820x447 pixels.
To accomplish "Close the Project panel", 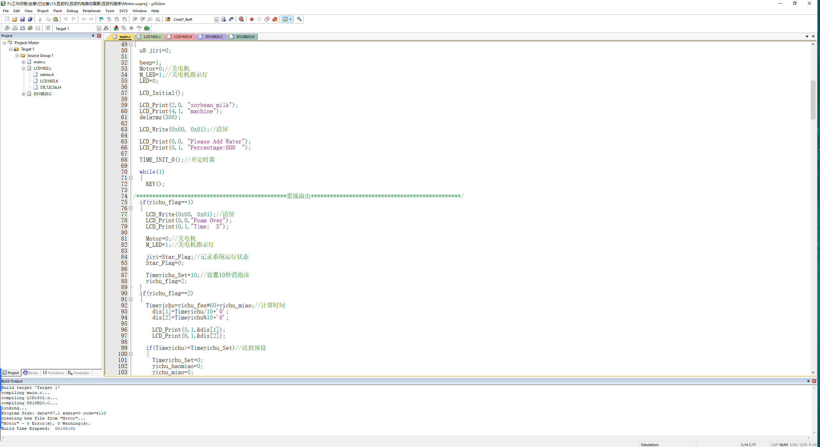I will click(x=99, y=36).
